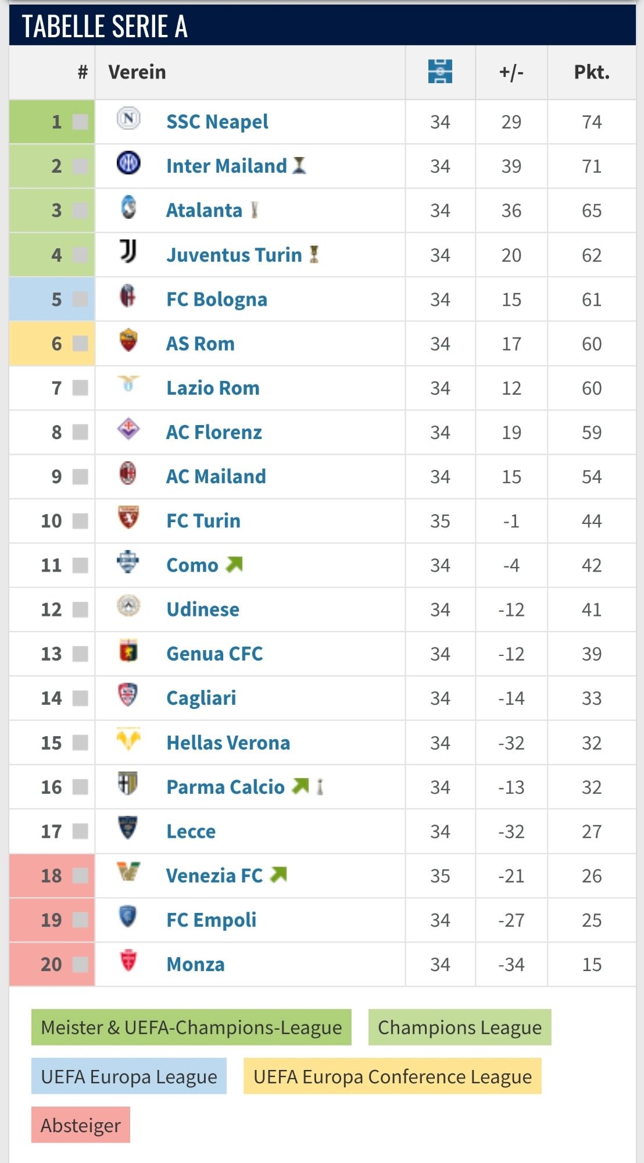Open the Venezia FC club link
Screen dimensions: 644x1163
click(214, 876)
